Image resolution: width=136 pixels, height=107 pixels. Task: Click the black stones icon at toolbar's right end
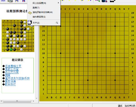(x=112, y=1)
